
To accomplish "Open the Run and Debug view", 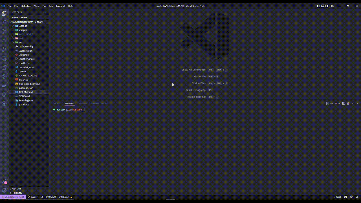I will [4, 50].
